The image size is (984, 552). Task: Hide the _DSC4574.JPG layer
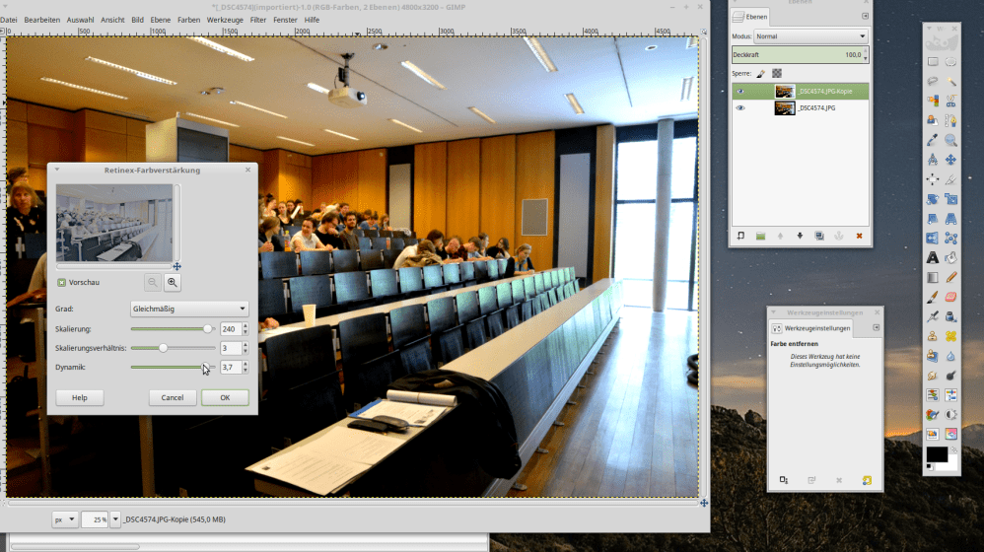pos(740,108)
